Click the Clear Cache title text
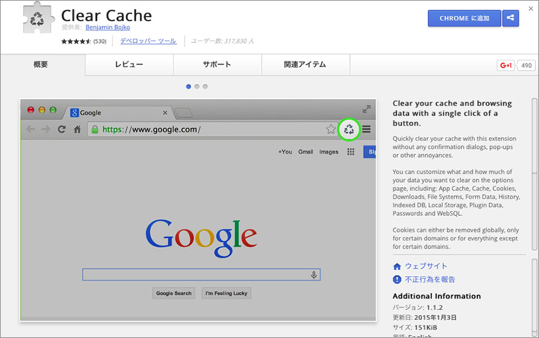 (107, 16)
